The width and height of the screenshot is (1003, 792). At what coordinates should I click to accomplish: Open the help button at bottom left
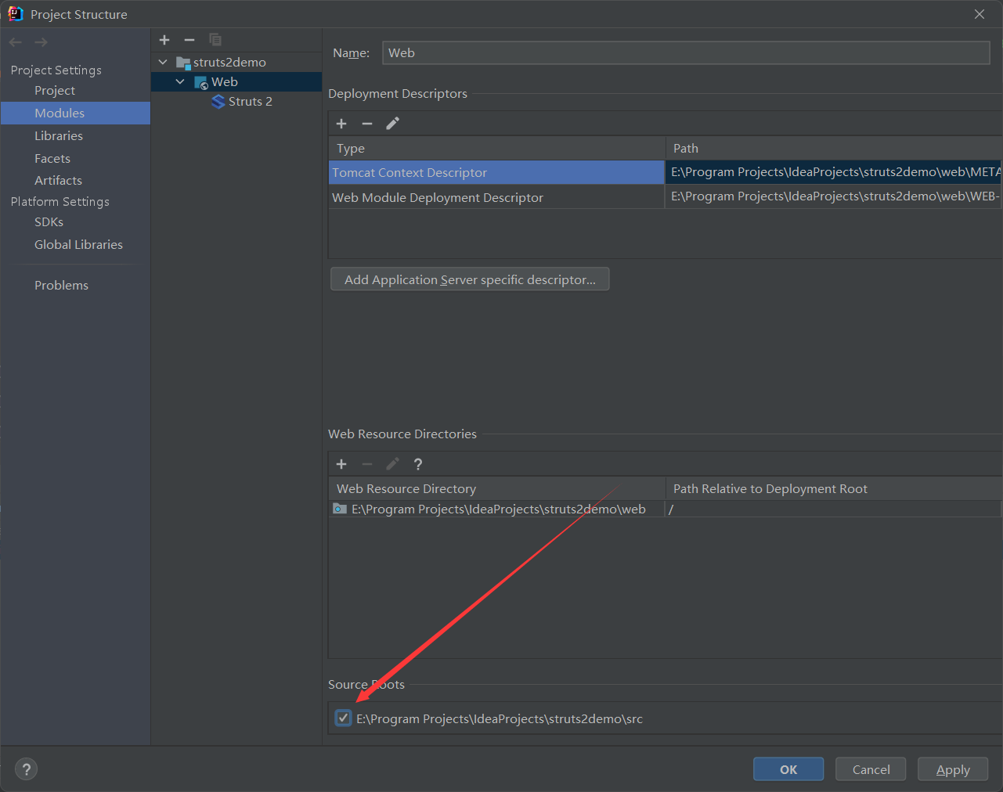coord(26,769)
